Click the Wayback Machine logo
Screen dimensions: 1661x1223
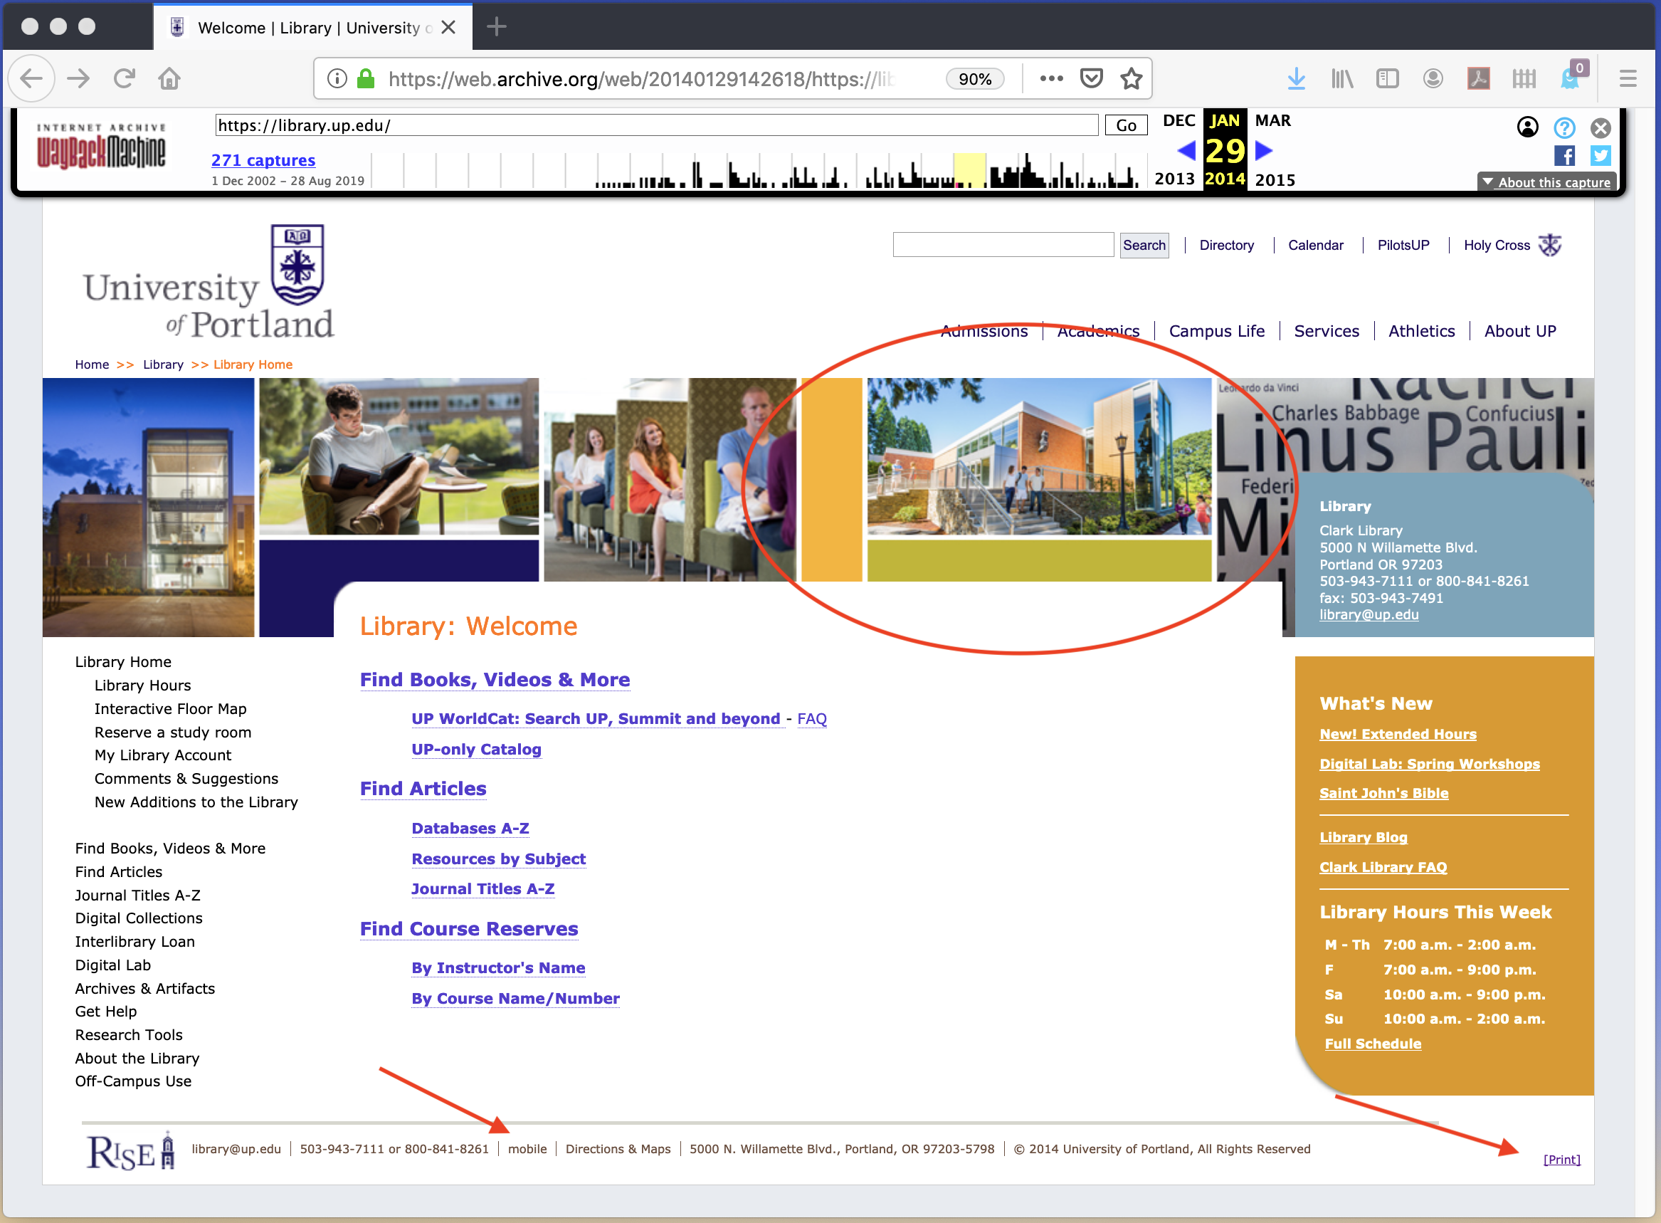pyautogui.click(x=101, y=147)
